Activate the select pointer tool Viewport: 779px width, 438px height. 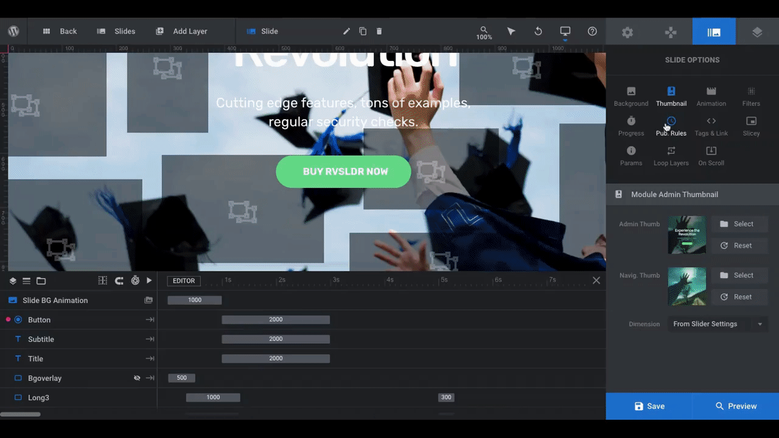511,31
